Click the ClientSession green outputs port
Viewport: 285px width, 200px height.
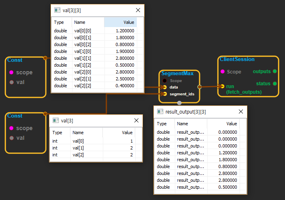click(x=274, y=72)
